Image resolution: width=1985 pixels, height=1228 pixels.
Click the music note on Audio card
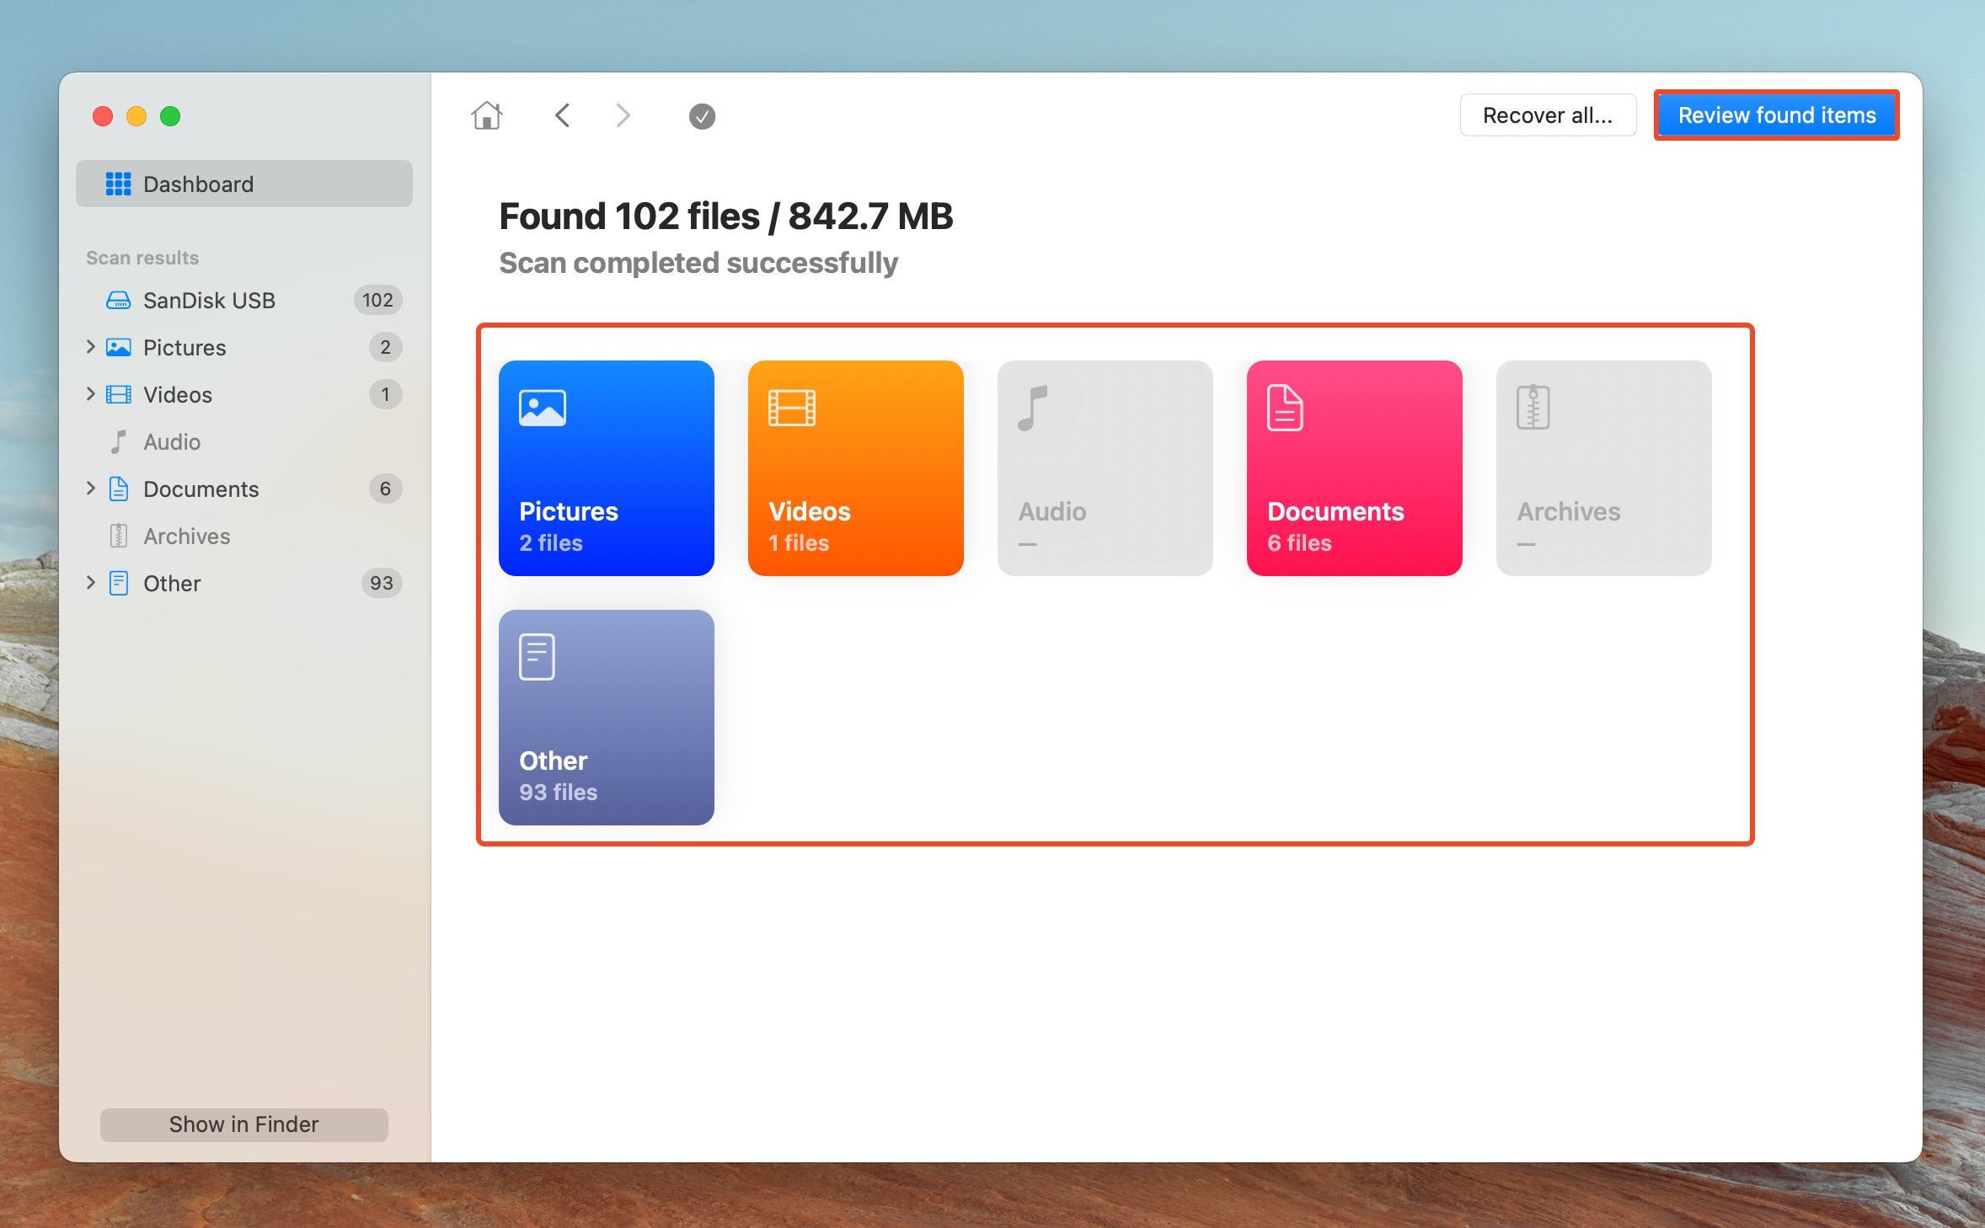tap(1032, 408)
